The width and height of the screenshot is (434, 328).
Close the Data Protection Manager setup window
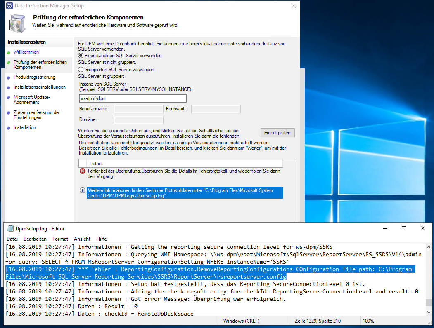[x=293, y=6]
